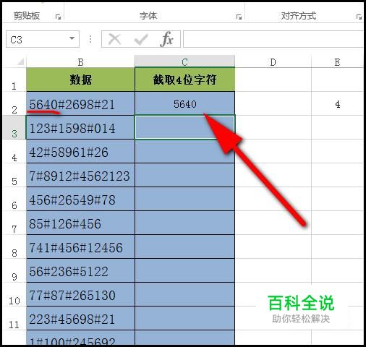Open the Font group dialog launcher
Image resolution: width=366 pixels, height=347 pixels.
(x=239, y=17)
